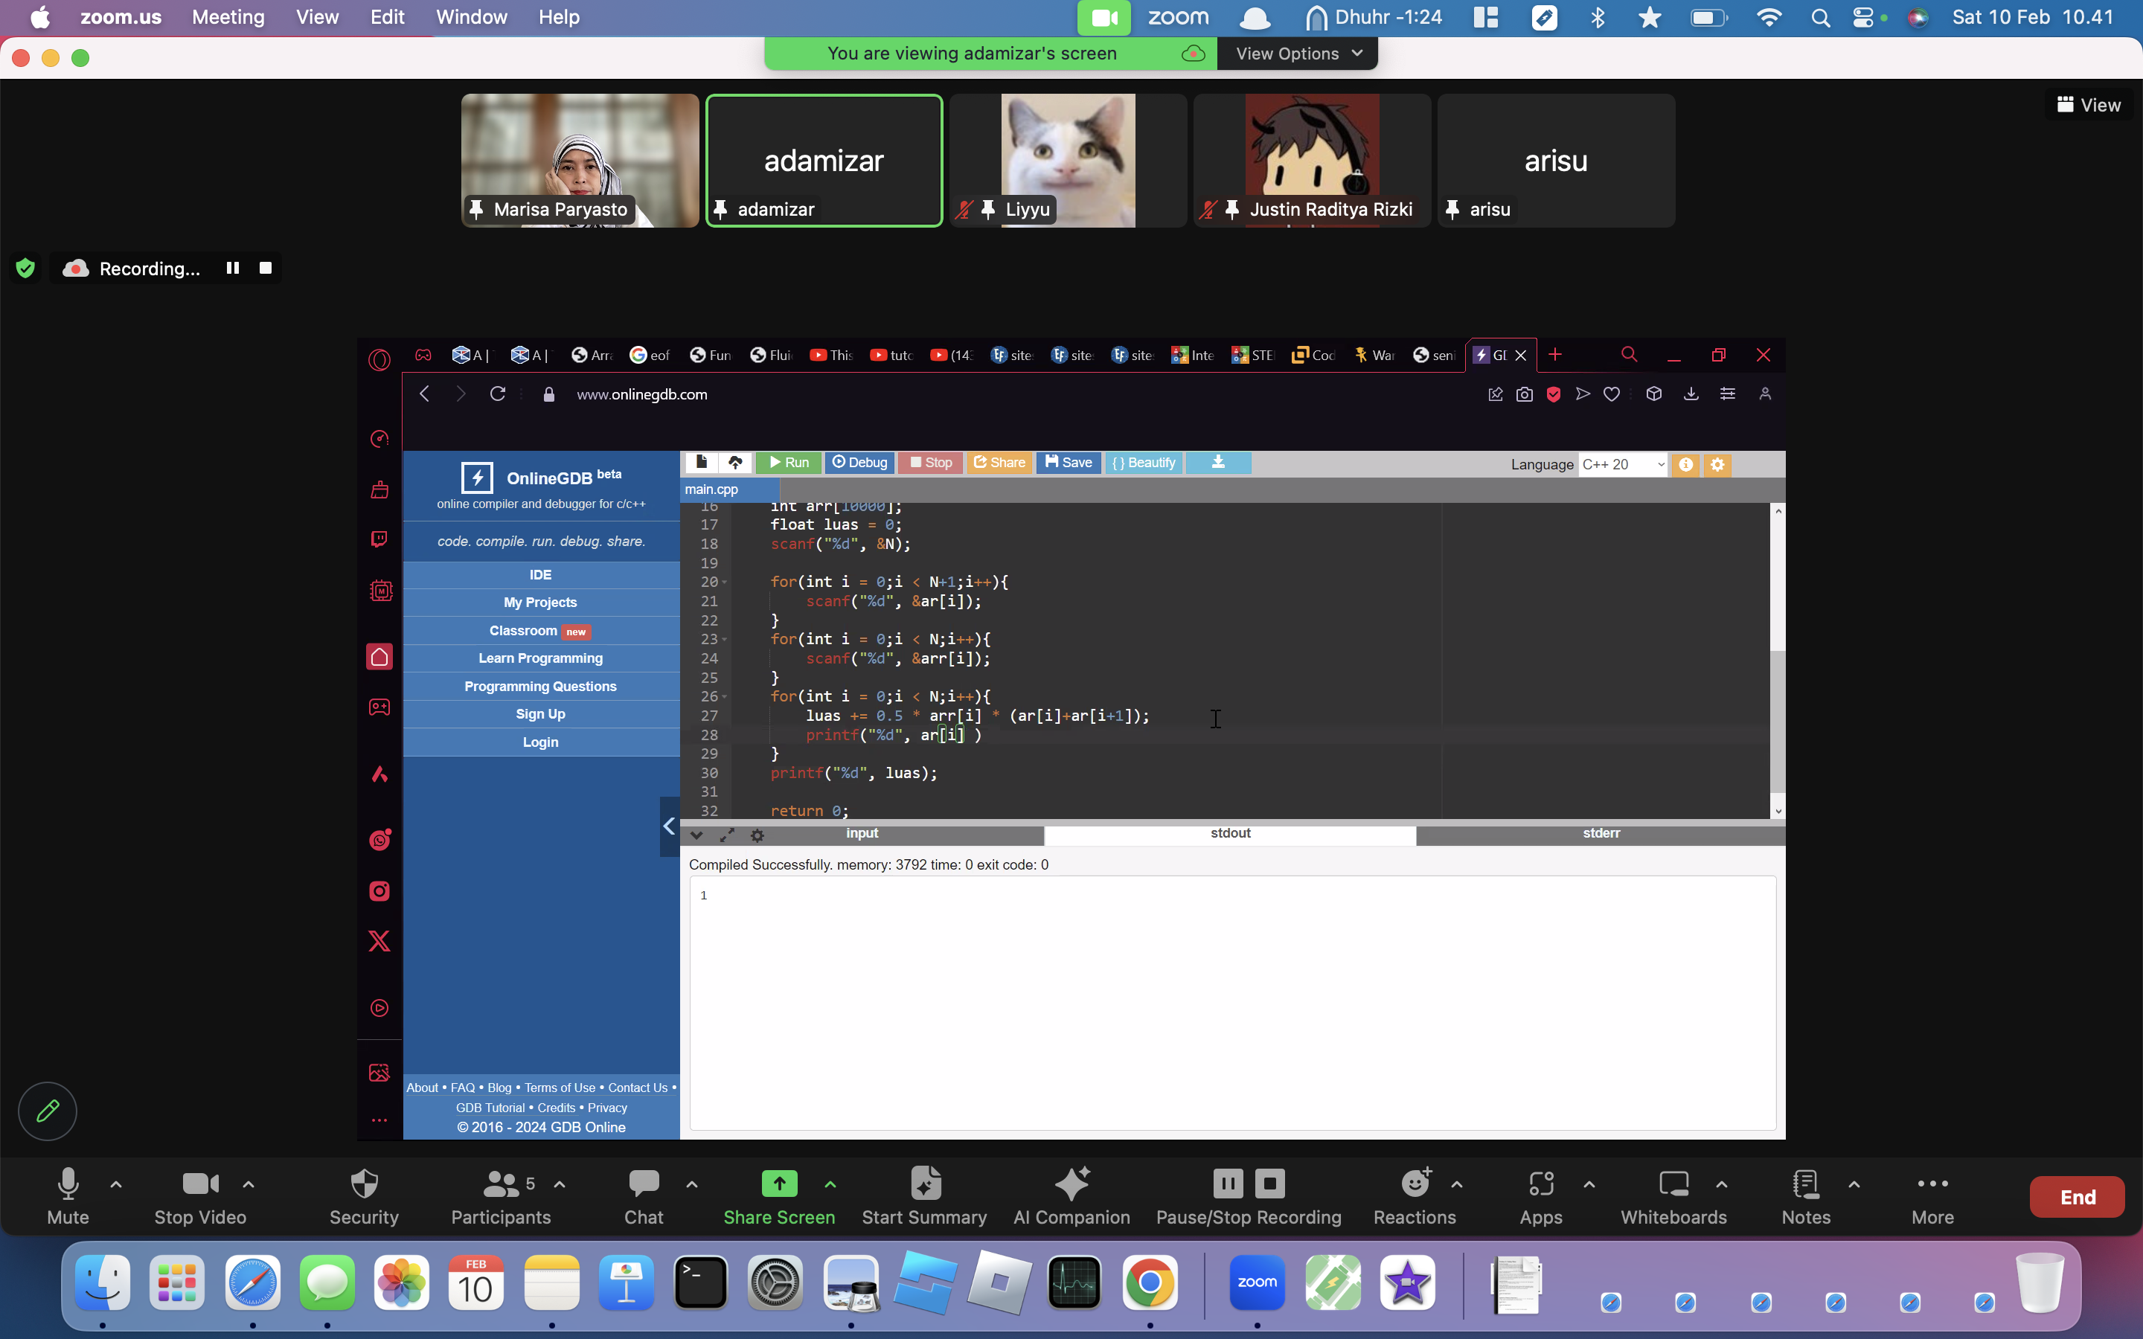The width and height of the screenshot is (2143, 1339).
Task: Open Notes in Zoom toolbar
Action: pos(1806,1196)
